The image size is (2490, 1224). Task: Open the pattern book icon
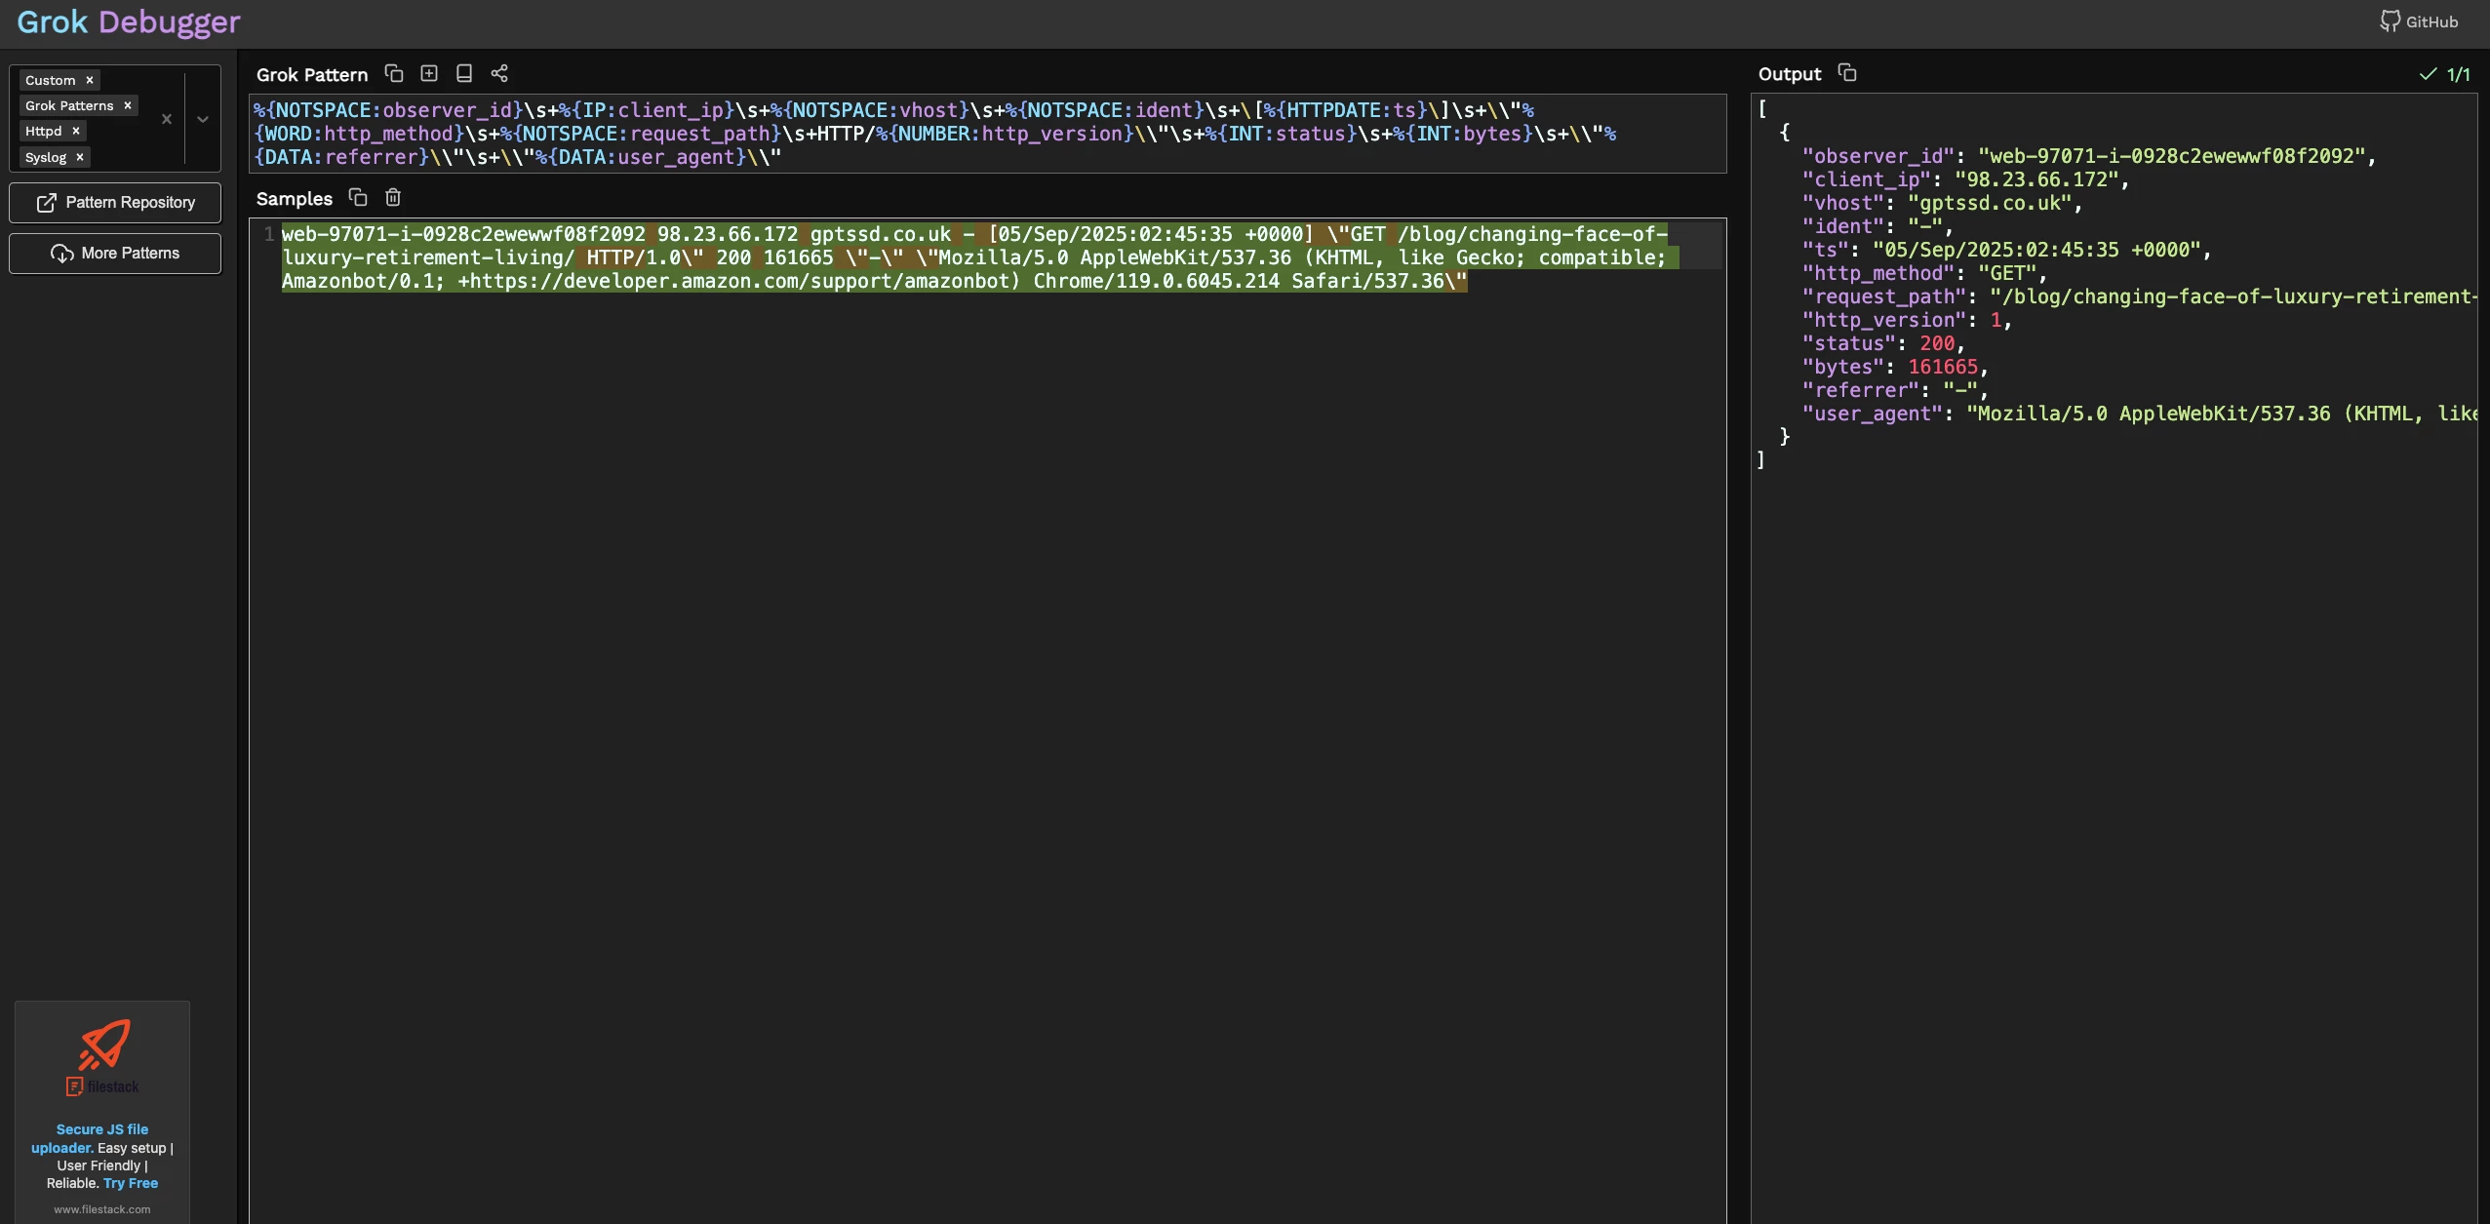point(464,73)
